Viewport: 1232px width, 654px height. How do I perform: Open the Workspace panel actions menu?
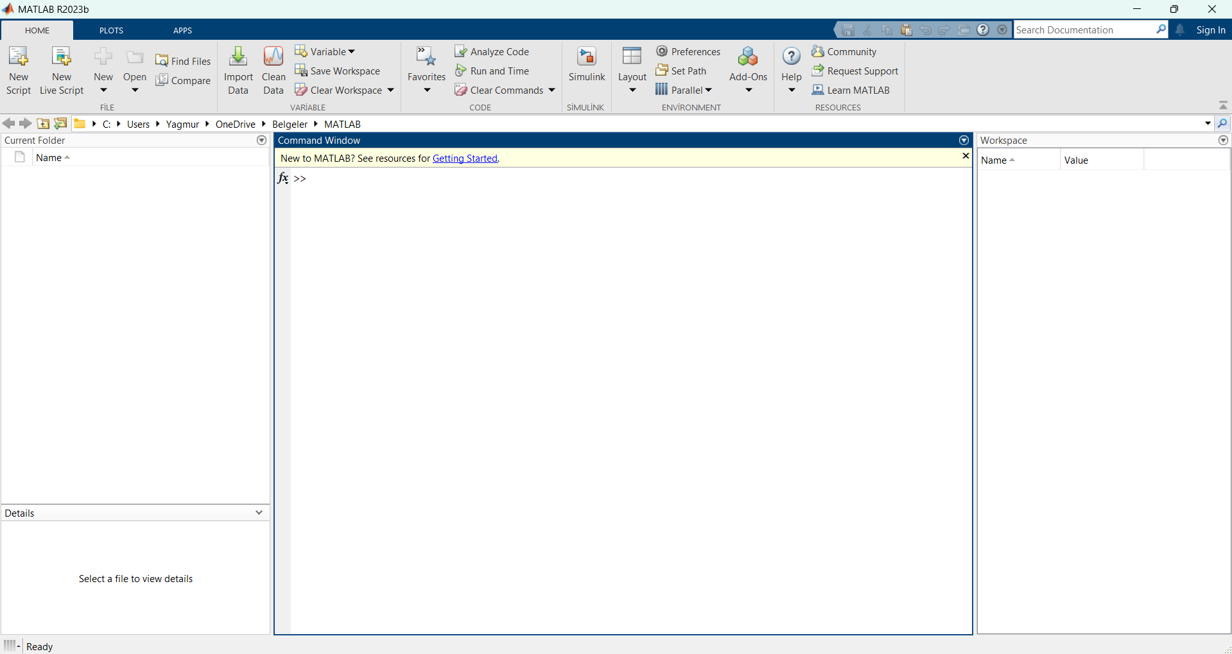pos(1223,140)
